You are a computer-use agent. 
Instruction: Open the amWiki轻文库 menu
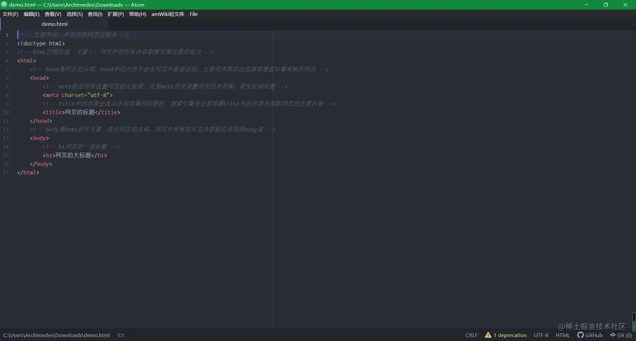(x=168, y=14)
